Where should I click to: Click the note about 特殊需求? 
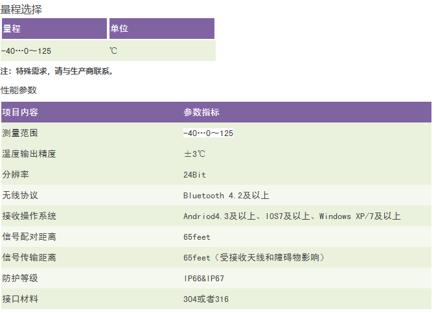pos(58,71)
